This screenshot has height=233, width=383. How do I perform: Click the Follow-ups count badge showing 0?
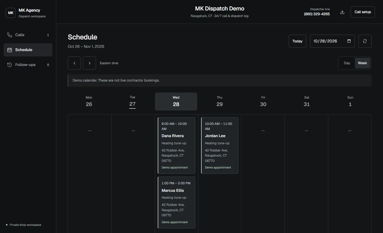[x=48, y=65]
